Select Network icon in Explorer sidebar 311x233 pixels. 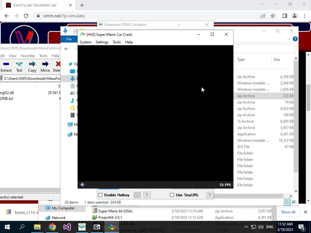pyautogui.click(x=70, y=134)
